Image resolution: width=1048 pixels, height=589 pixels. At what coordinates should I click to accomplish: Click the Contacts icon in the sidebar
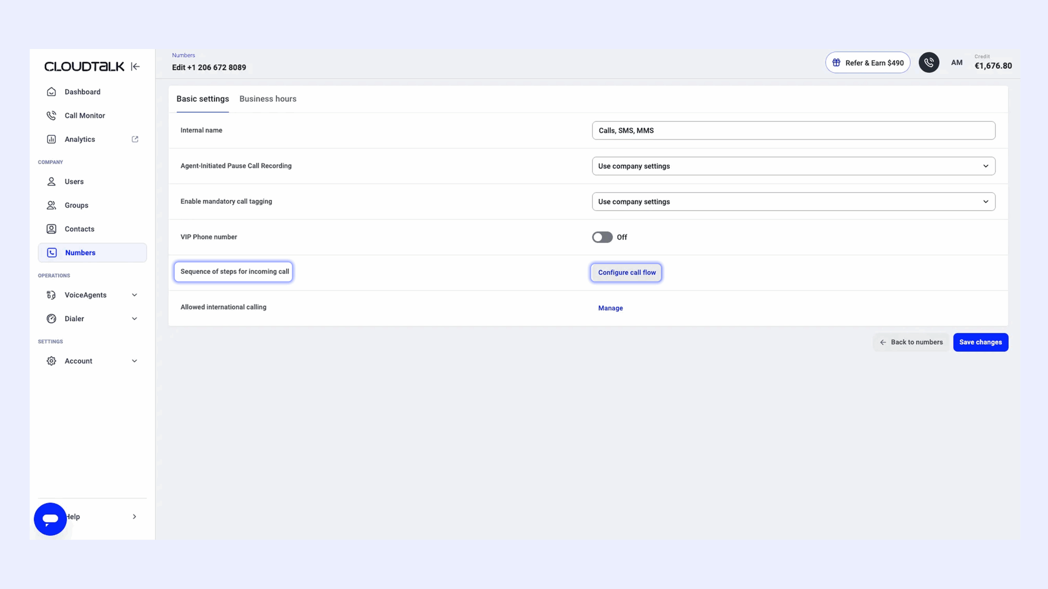[51, 229]
